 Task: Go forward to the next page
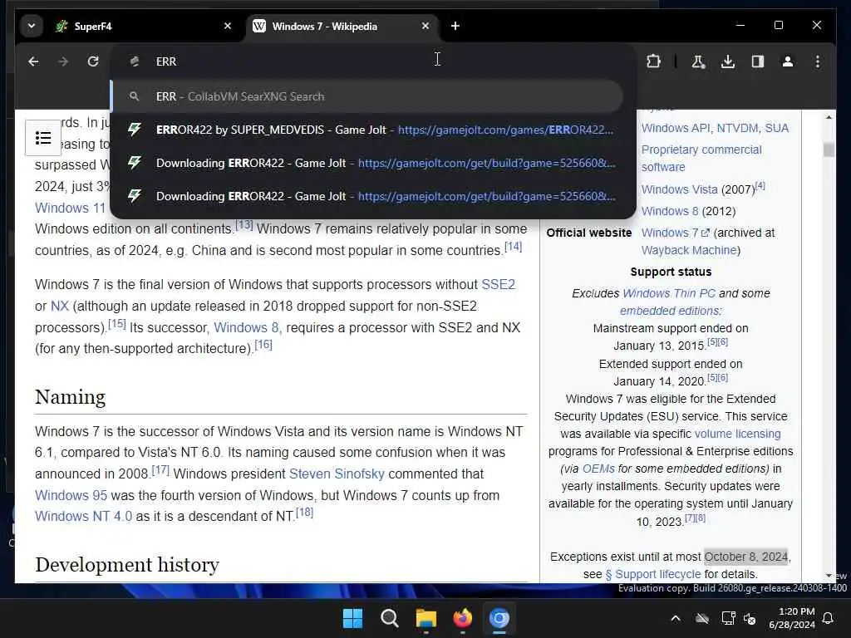tap(63, 61)
